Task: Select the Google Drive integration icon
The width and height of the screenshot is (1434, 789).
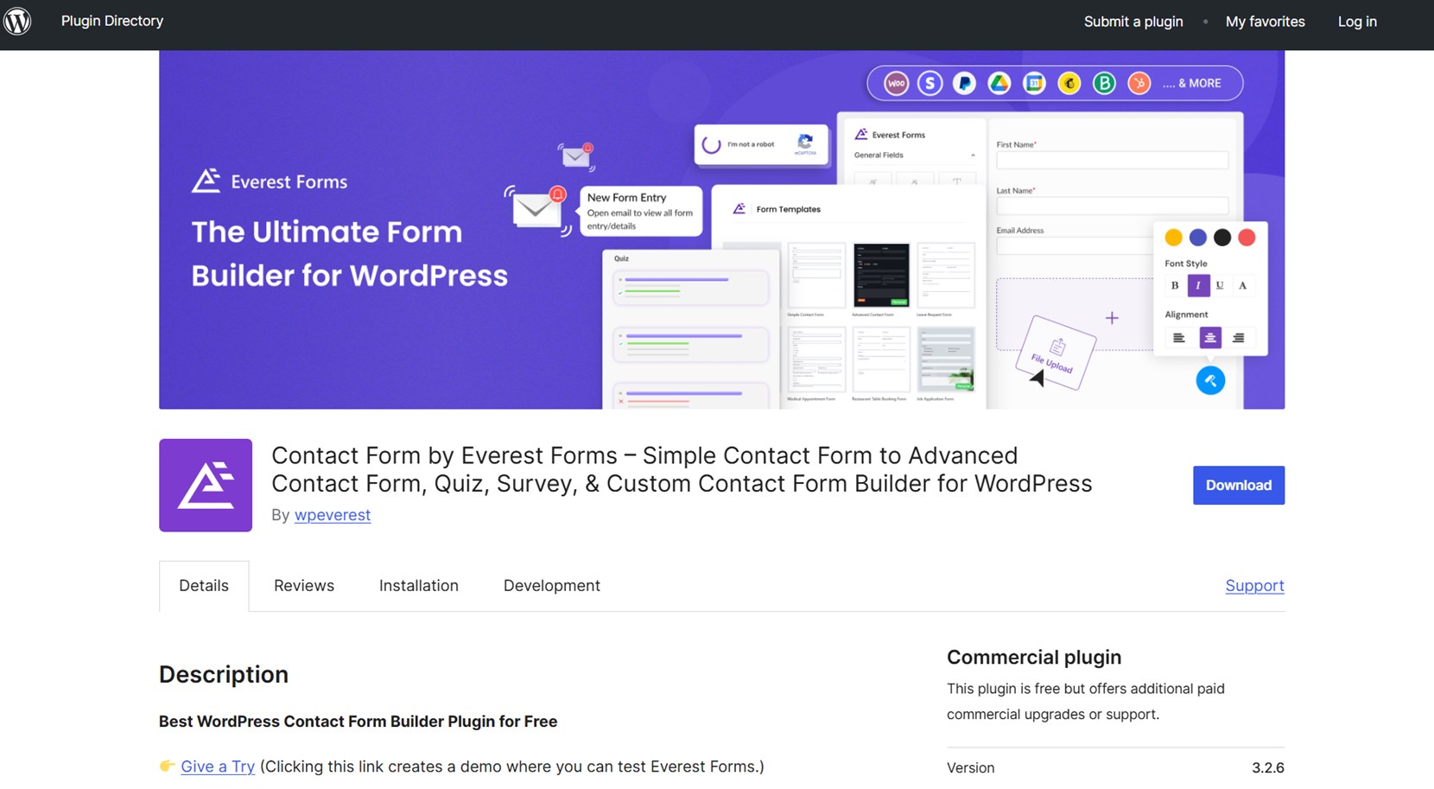Action: pyautogui.click(x=999, y=83)
